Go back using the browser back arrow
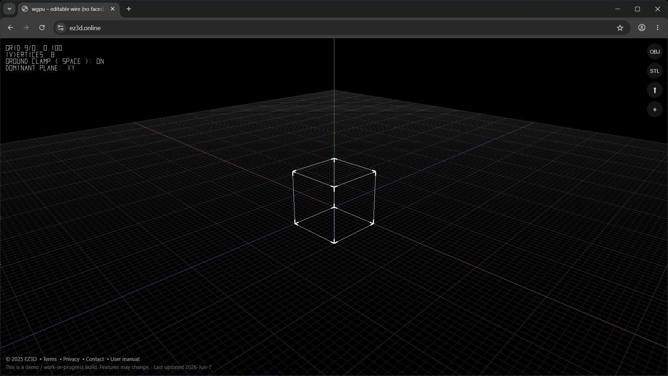 coord(10,28)
